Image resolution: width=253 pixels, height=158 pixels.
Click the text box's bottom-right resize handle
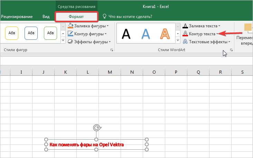pos(147,150)
